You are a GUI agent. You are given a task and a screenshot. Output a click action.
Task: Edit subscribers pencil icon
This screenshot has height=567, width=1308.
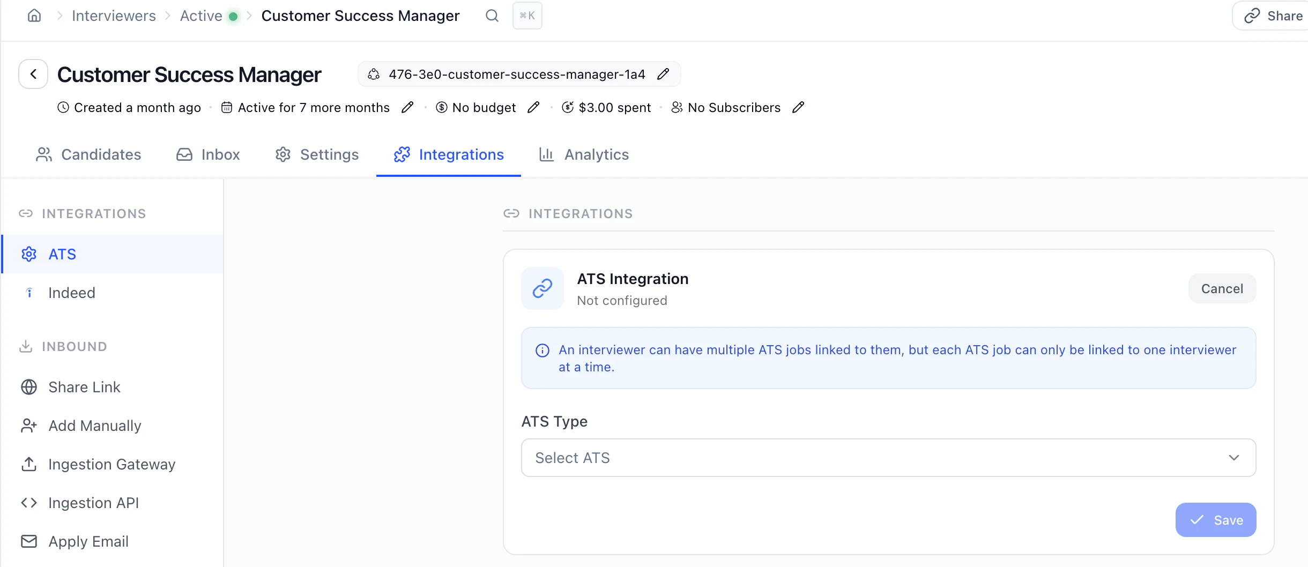(x=798, y=107)
